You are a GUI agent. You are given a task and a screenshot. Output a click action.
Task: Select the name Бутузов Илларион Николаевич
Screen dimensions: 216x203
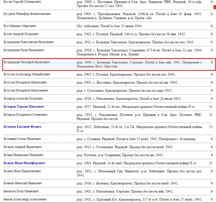tap(26, 90)
